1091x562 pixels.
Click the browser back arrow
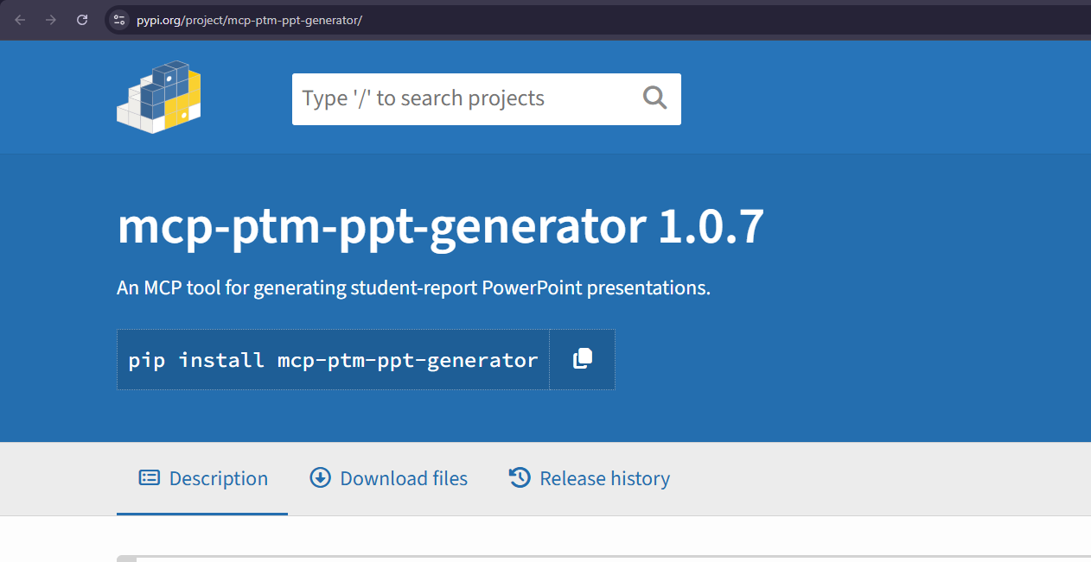pos(20,20)
